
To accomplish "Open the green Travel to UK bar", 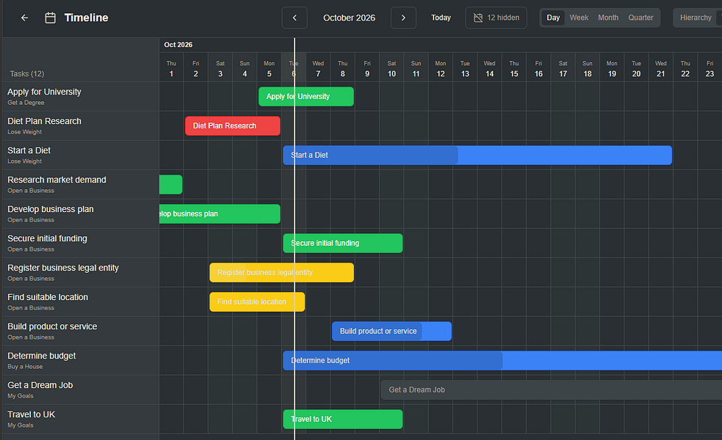I will [343, 419].
